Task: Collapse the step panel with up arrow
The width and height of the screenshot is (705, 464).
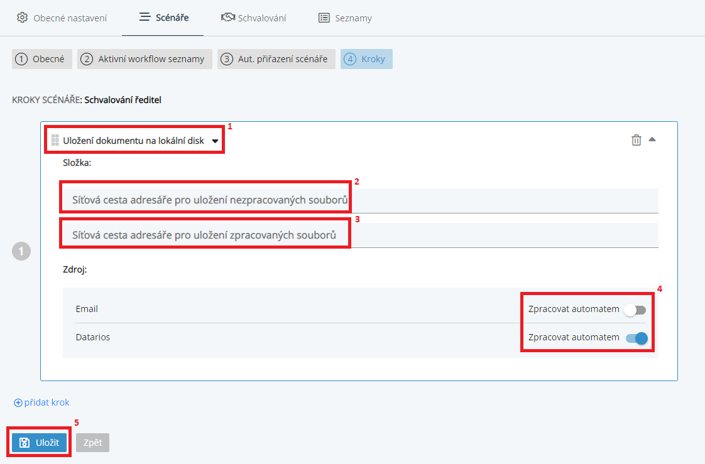Action: click(x=652, y=139)
